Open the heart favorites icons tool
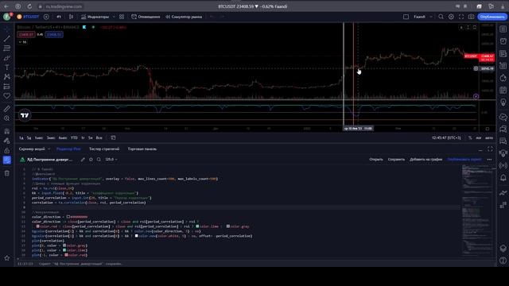Screen dimensions: 509x286 7,96
